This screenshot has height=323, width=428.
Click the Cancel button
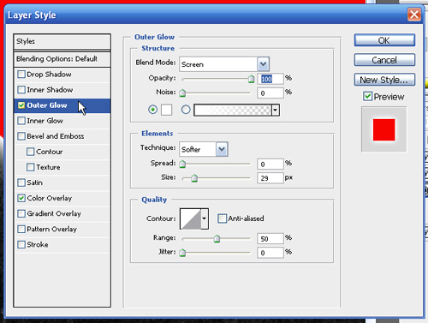pyautogui.click(x=384, y=60)
